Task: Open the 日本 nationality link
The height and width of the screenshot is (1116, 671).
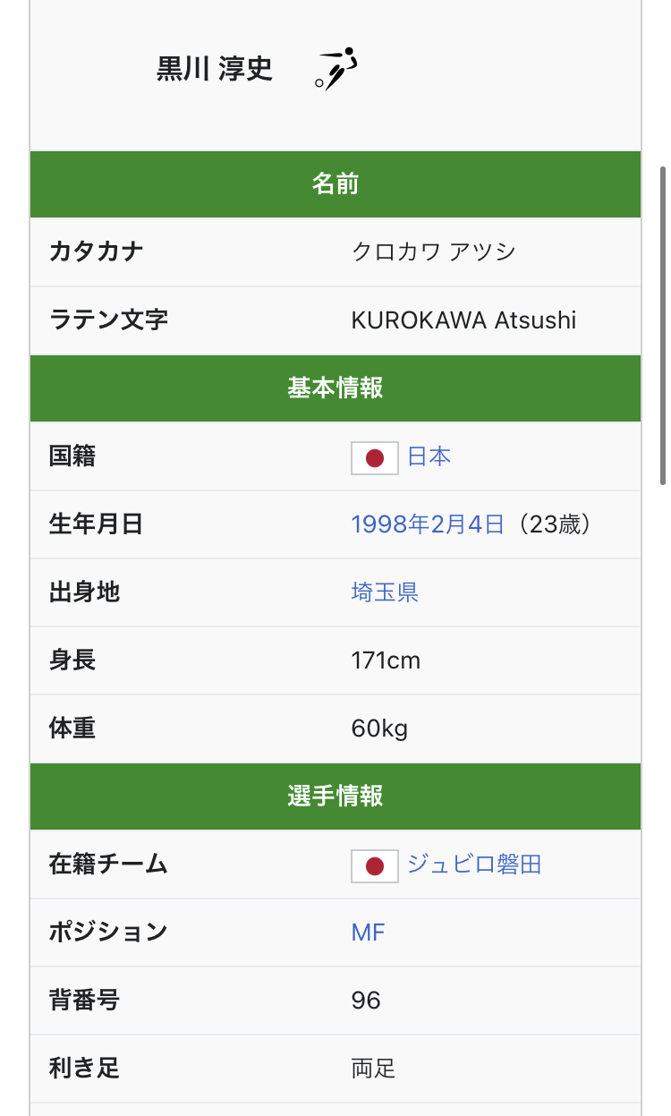Action: [429, 457]
